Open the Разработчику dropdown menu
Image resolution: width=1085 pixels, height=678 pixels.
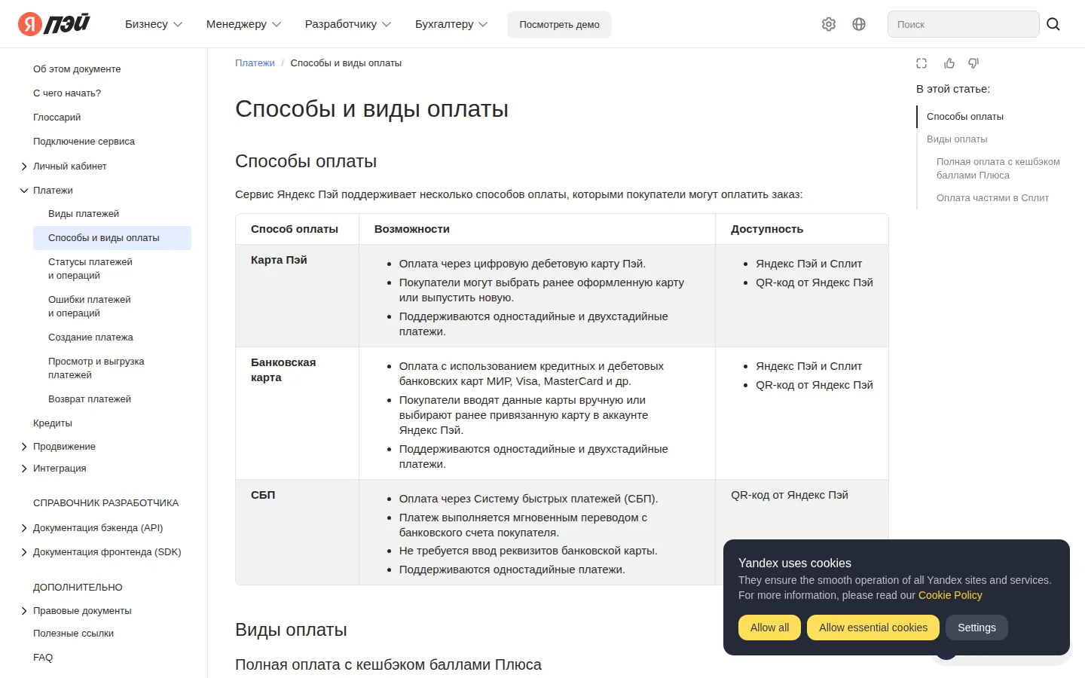[x=348, y=24]
